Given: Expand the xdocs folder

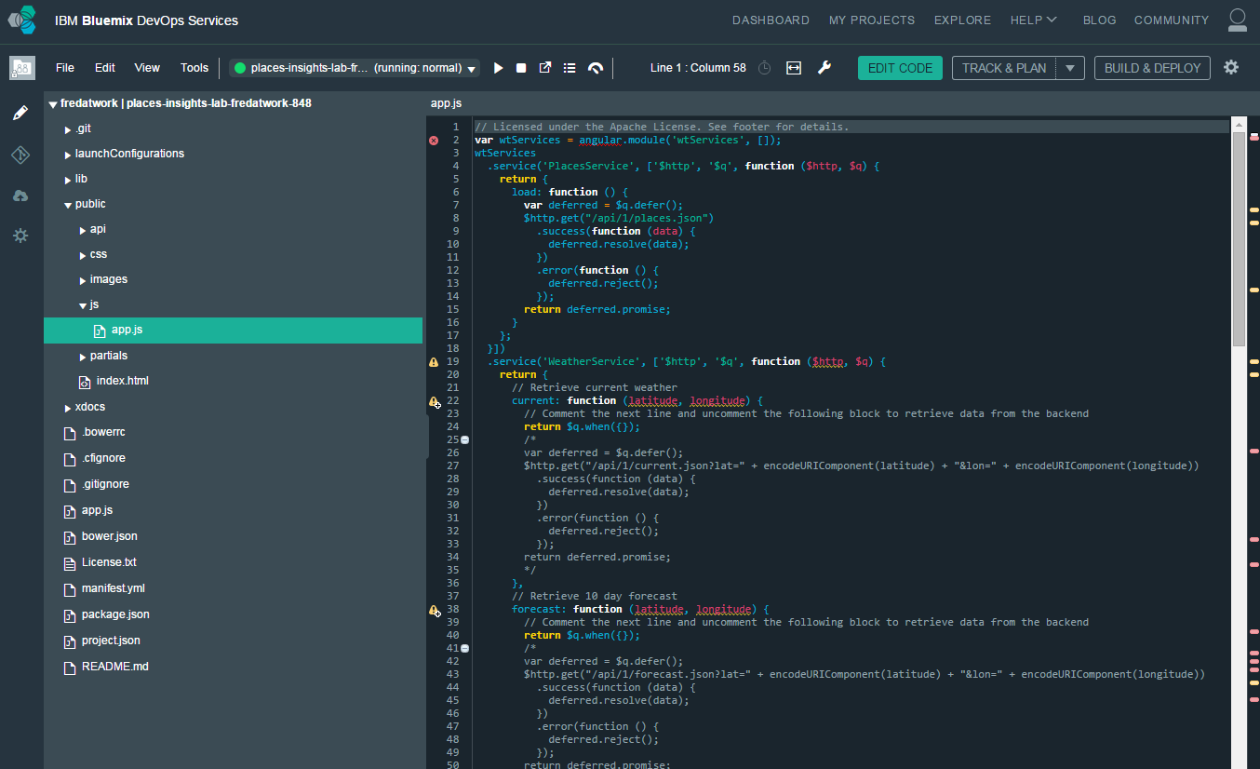Looking at the screenshot, I should pos(68,408).
